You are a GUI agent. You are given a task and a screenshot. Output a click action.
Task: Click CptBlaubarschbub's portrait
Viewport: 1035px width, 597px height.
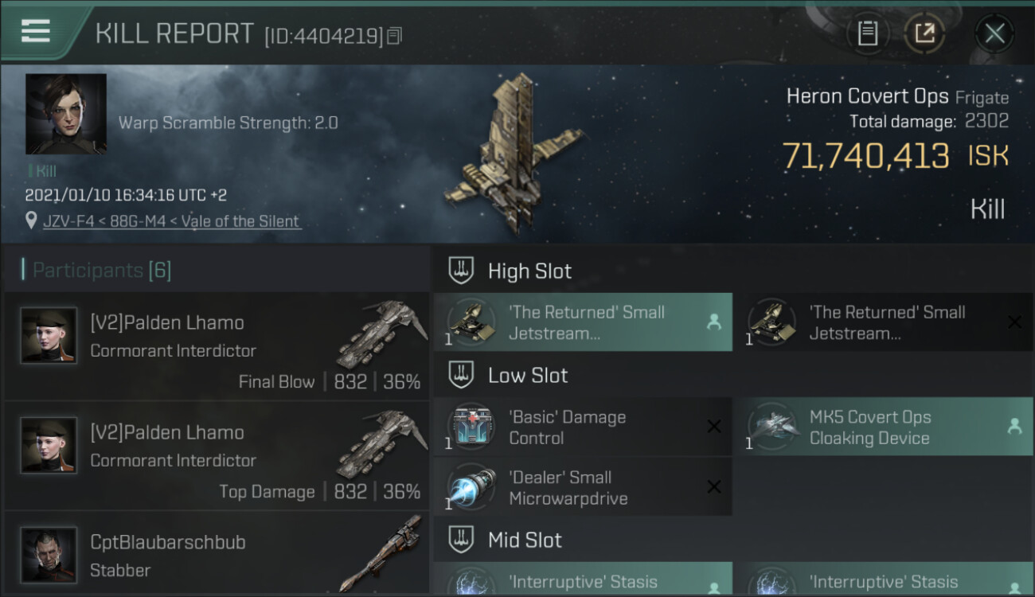pyautogui.click(x=49, y=555)
